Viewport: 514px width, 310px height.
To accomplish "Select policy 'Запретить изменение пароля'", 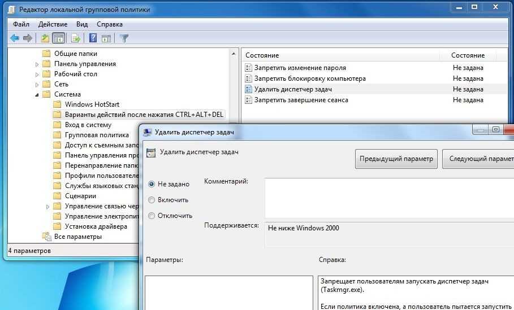I will (x=300, y=68).
